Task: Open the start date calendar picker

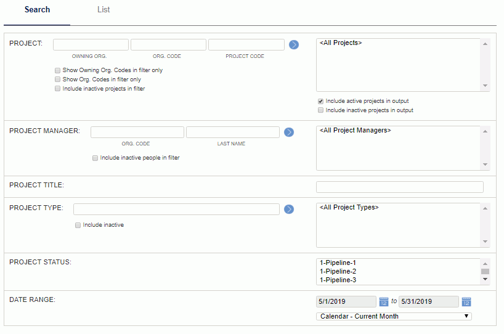Action: point(383,301)
